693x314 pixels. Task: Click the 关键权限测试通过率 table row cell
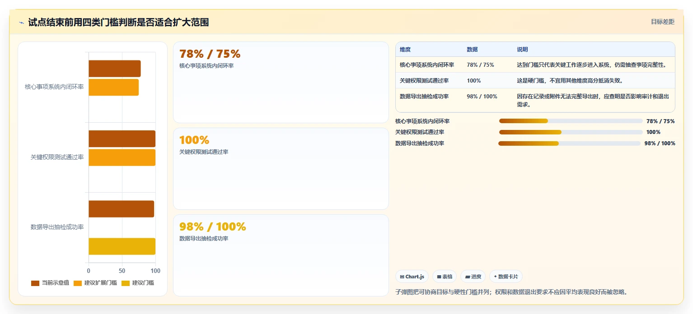(x=424, y=81)
